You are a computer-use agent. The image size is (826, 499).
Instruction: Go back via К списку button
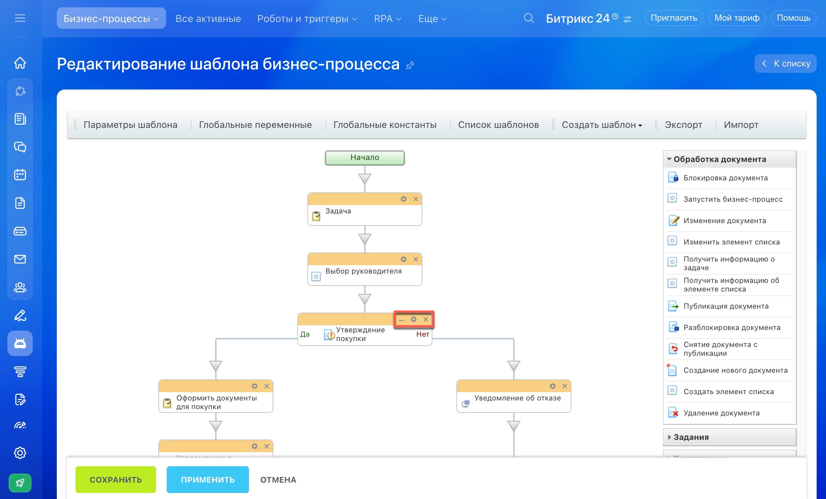click(786, 63)
